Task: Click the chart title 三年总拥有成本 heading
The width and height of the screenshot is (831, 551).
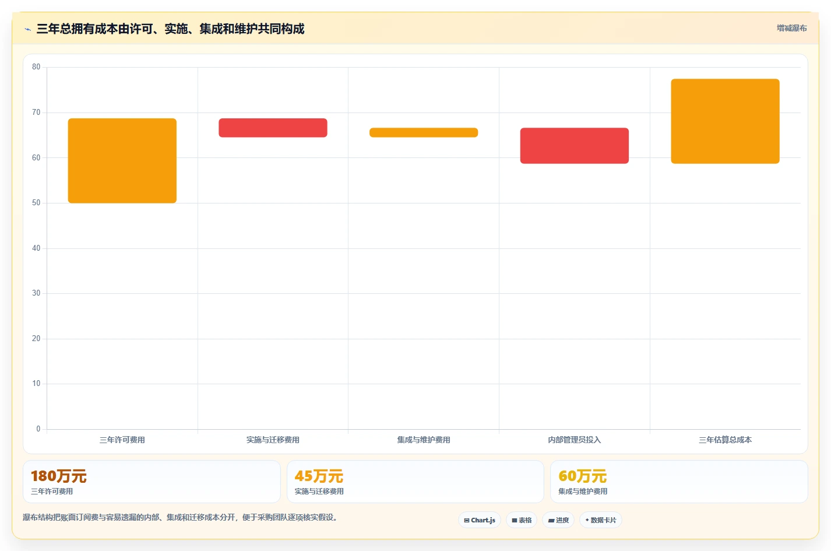Action: (x=170, y=29)
